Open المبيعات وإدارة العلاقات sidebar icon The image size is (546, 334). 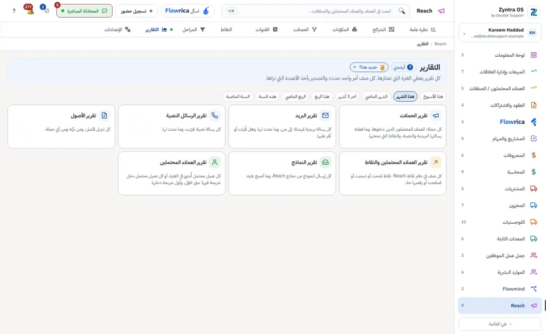[x=533, y=72]
